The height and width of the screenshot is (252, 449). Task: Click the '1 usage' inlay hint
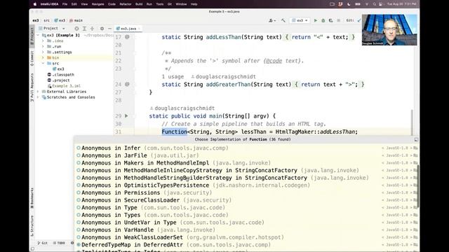[x=173, y=76]
